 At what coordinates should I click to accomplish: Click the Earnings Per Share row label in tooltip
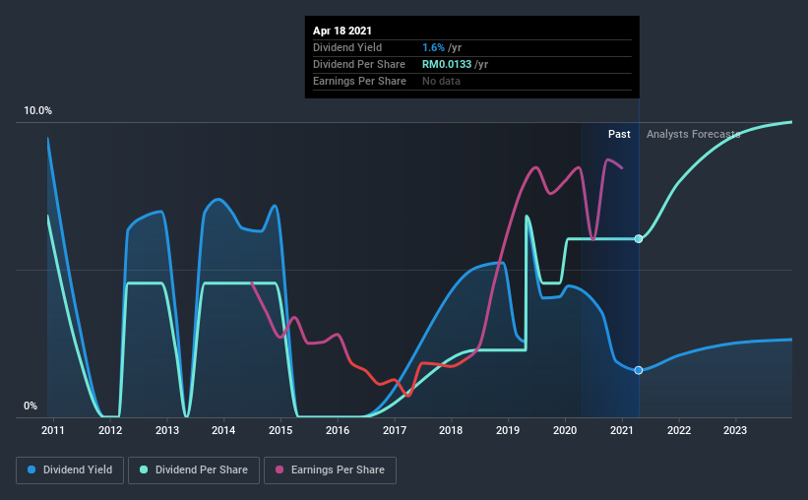click(359, 81)
